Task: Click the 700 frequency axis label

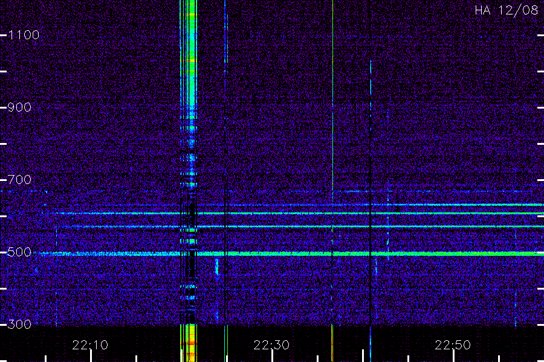Action: point(19,180)
